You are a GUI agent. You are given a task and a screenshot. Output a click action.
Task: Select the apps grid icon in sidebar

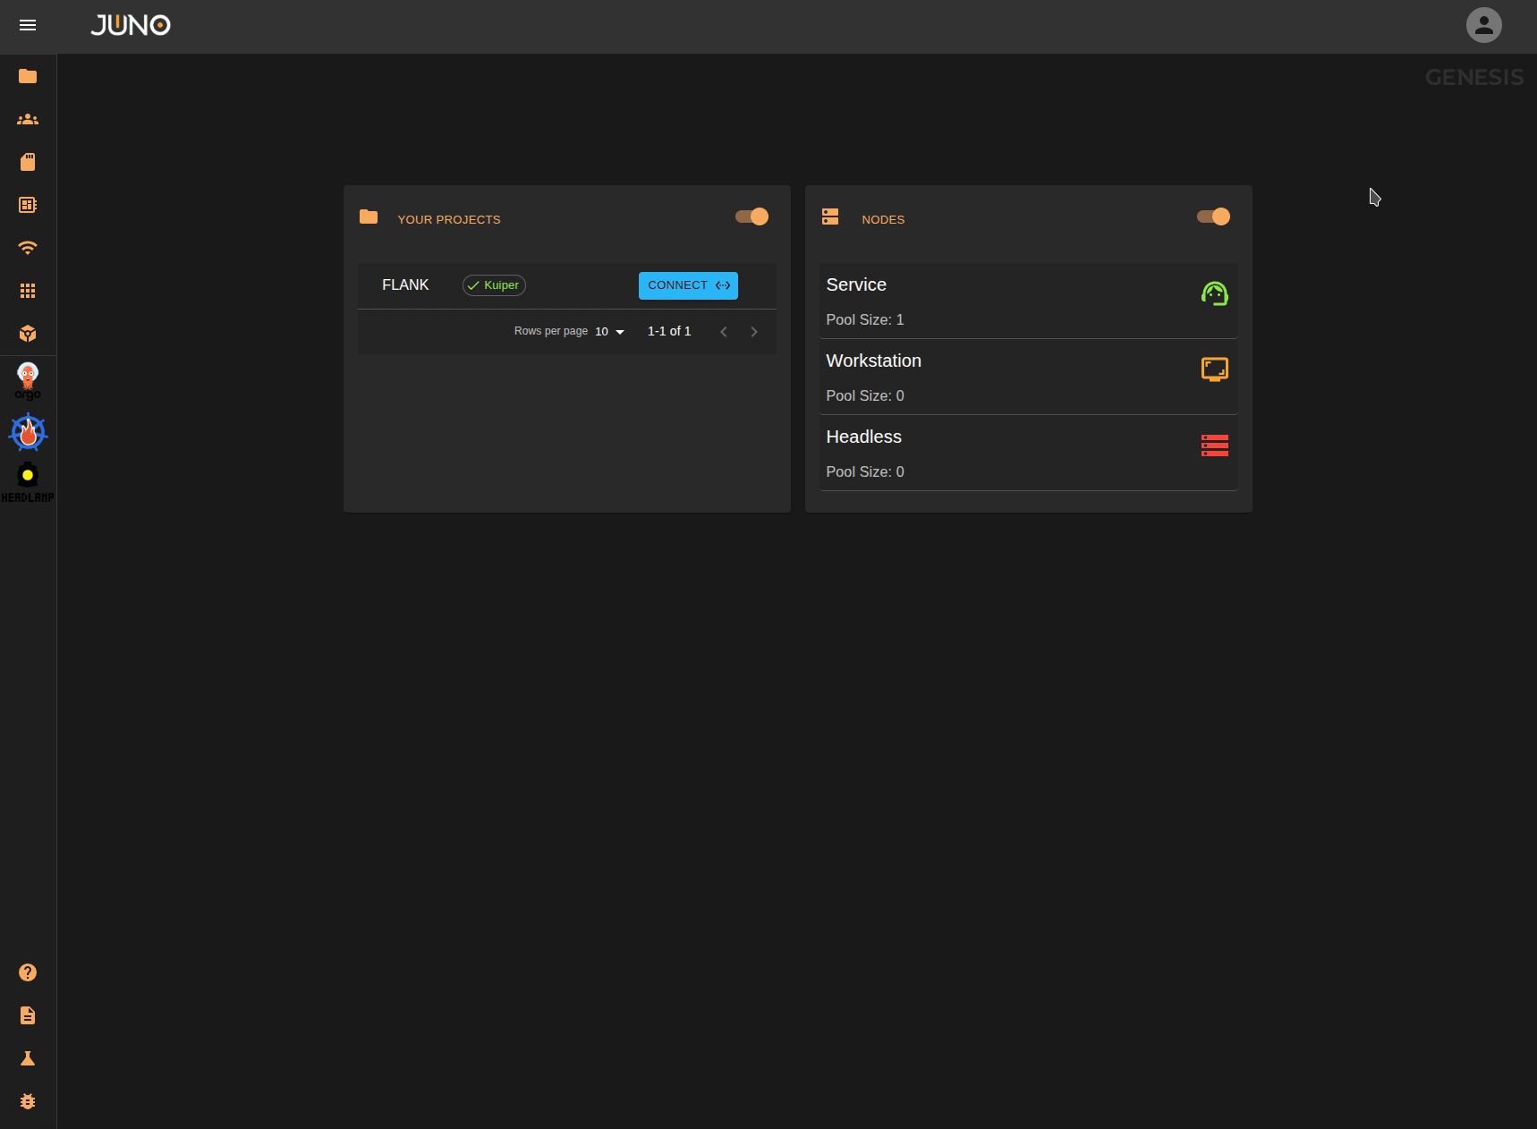pos(28,291)
